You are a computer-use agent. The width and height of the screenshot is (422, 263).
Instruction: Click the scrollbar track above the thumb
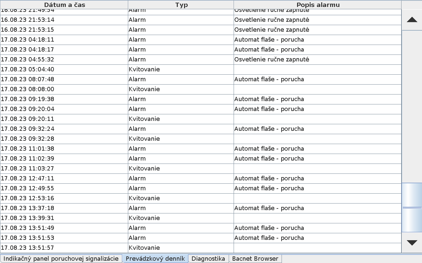(x=412, y=106)
